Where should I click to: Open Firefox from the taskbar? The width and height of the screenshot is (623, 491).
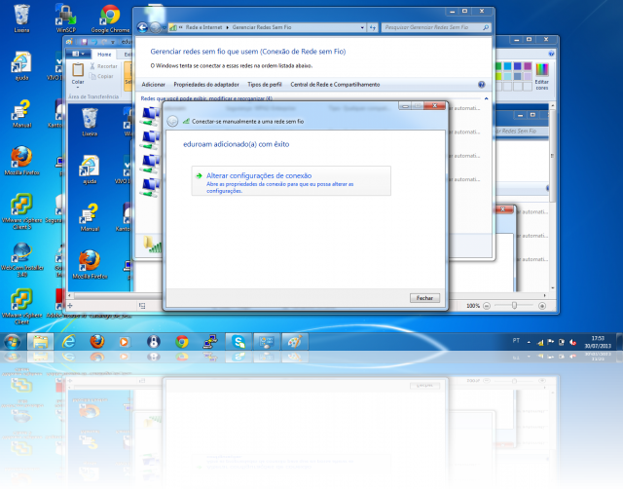pyautogui.click(x=96, y=342)
